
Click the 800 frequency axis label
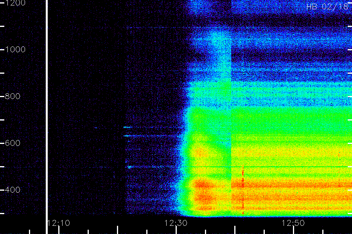point(13,96)
